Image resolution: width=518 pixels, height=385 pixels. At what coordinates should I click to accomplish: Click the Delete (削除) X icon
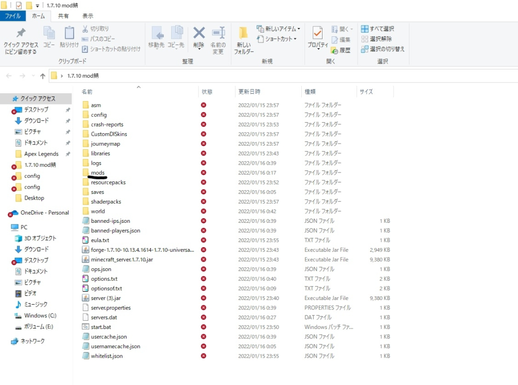[x=199, y=33]
